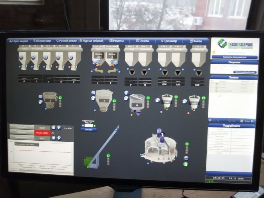This screenshot has height=198, width=264.
Task: Click the pause icon beside the water weigh tank
Action: pos(126,93)
